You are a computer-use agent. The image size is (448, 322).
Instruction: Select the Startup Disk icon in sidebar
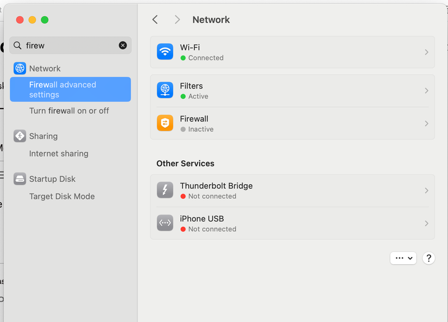pos(20,179)
